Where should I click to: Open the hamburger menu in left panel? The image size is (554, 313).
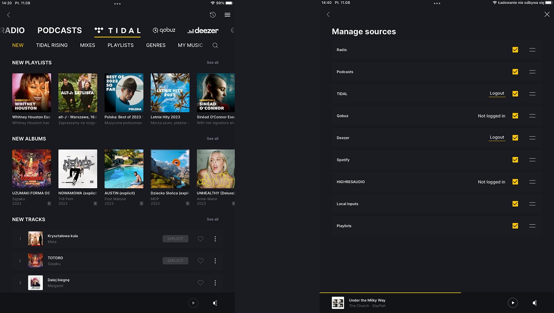coord(228,15)
